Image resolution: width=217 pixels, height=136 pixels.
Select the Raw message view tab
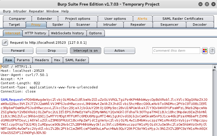click(9, 60)
